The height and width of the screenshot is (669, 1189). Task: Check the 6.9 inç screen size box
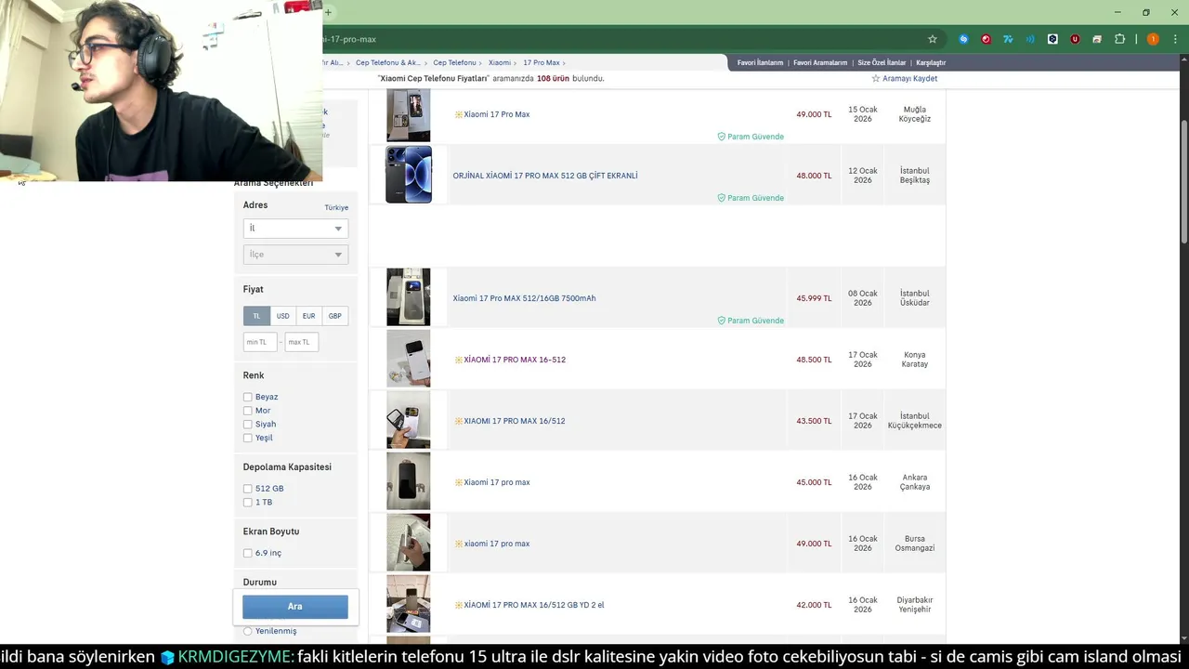[x=248, y=553]
